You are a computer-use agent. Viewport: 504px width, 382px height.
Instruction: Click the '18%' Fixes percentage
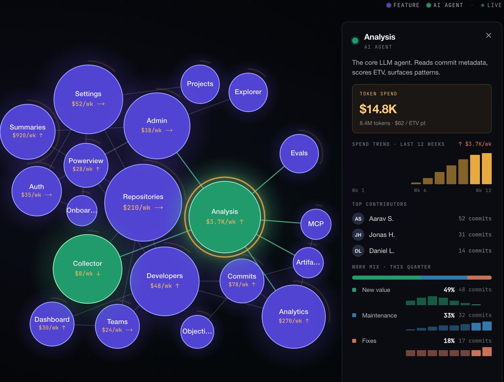pyautogui.click(x=449, y=341)
